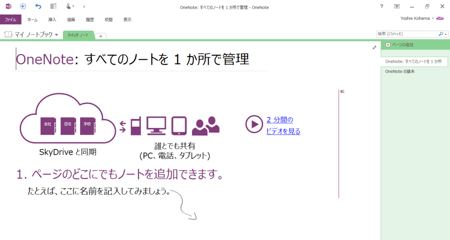Undo the last action
The height and width of the screenshot is (240, 450).
click(38, 6)
